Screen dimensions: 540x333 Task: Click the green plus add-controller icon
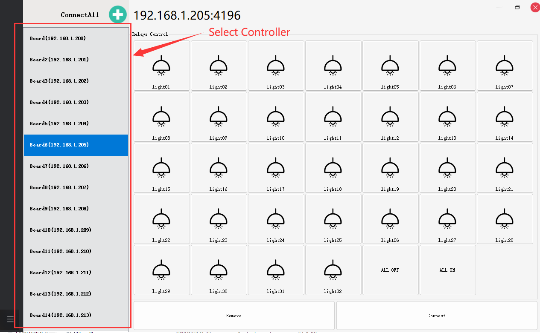[118, 14]
